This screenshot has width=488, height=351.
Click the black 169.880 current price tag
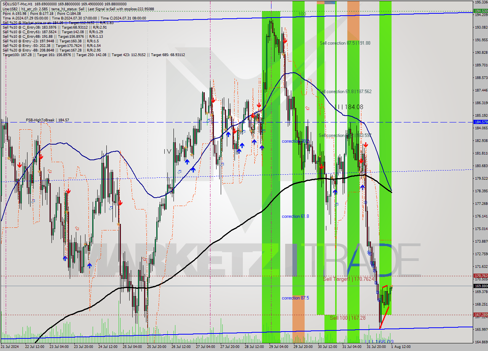point(480,286)
